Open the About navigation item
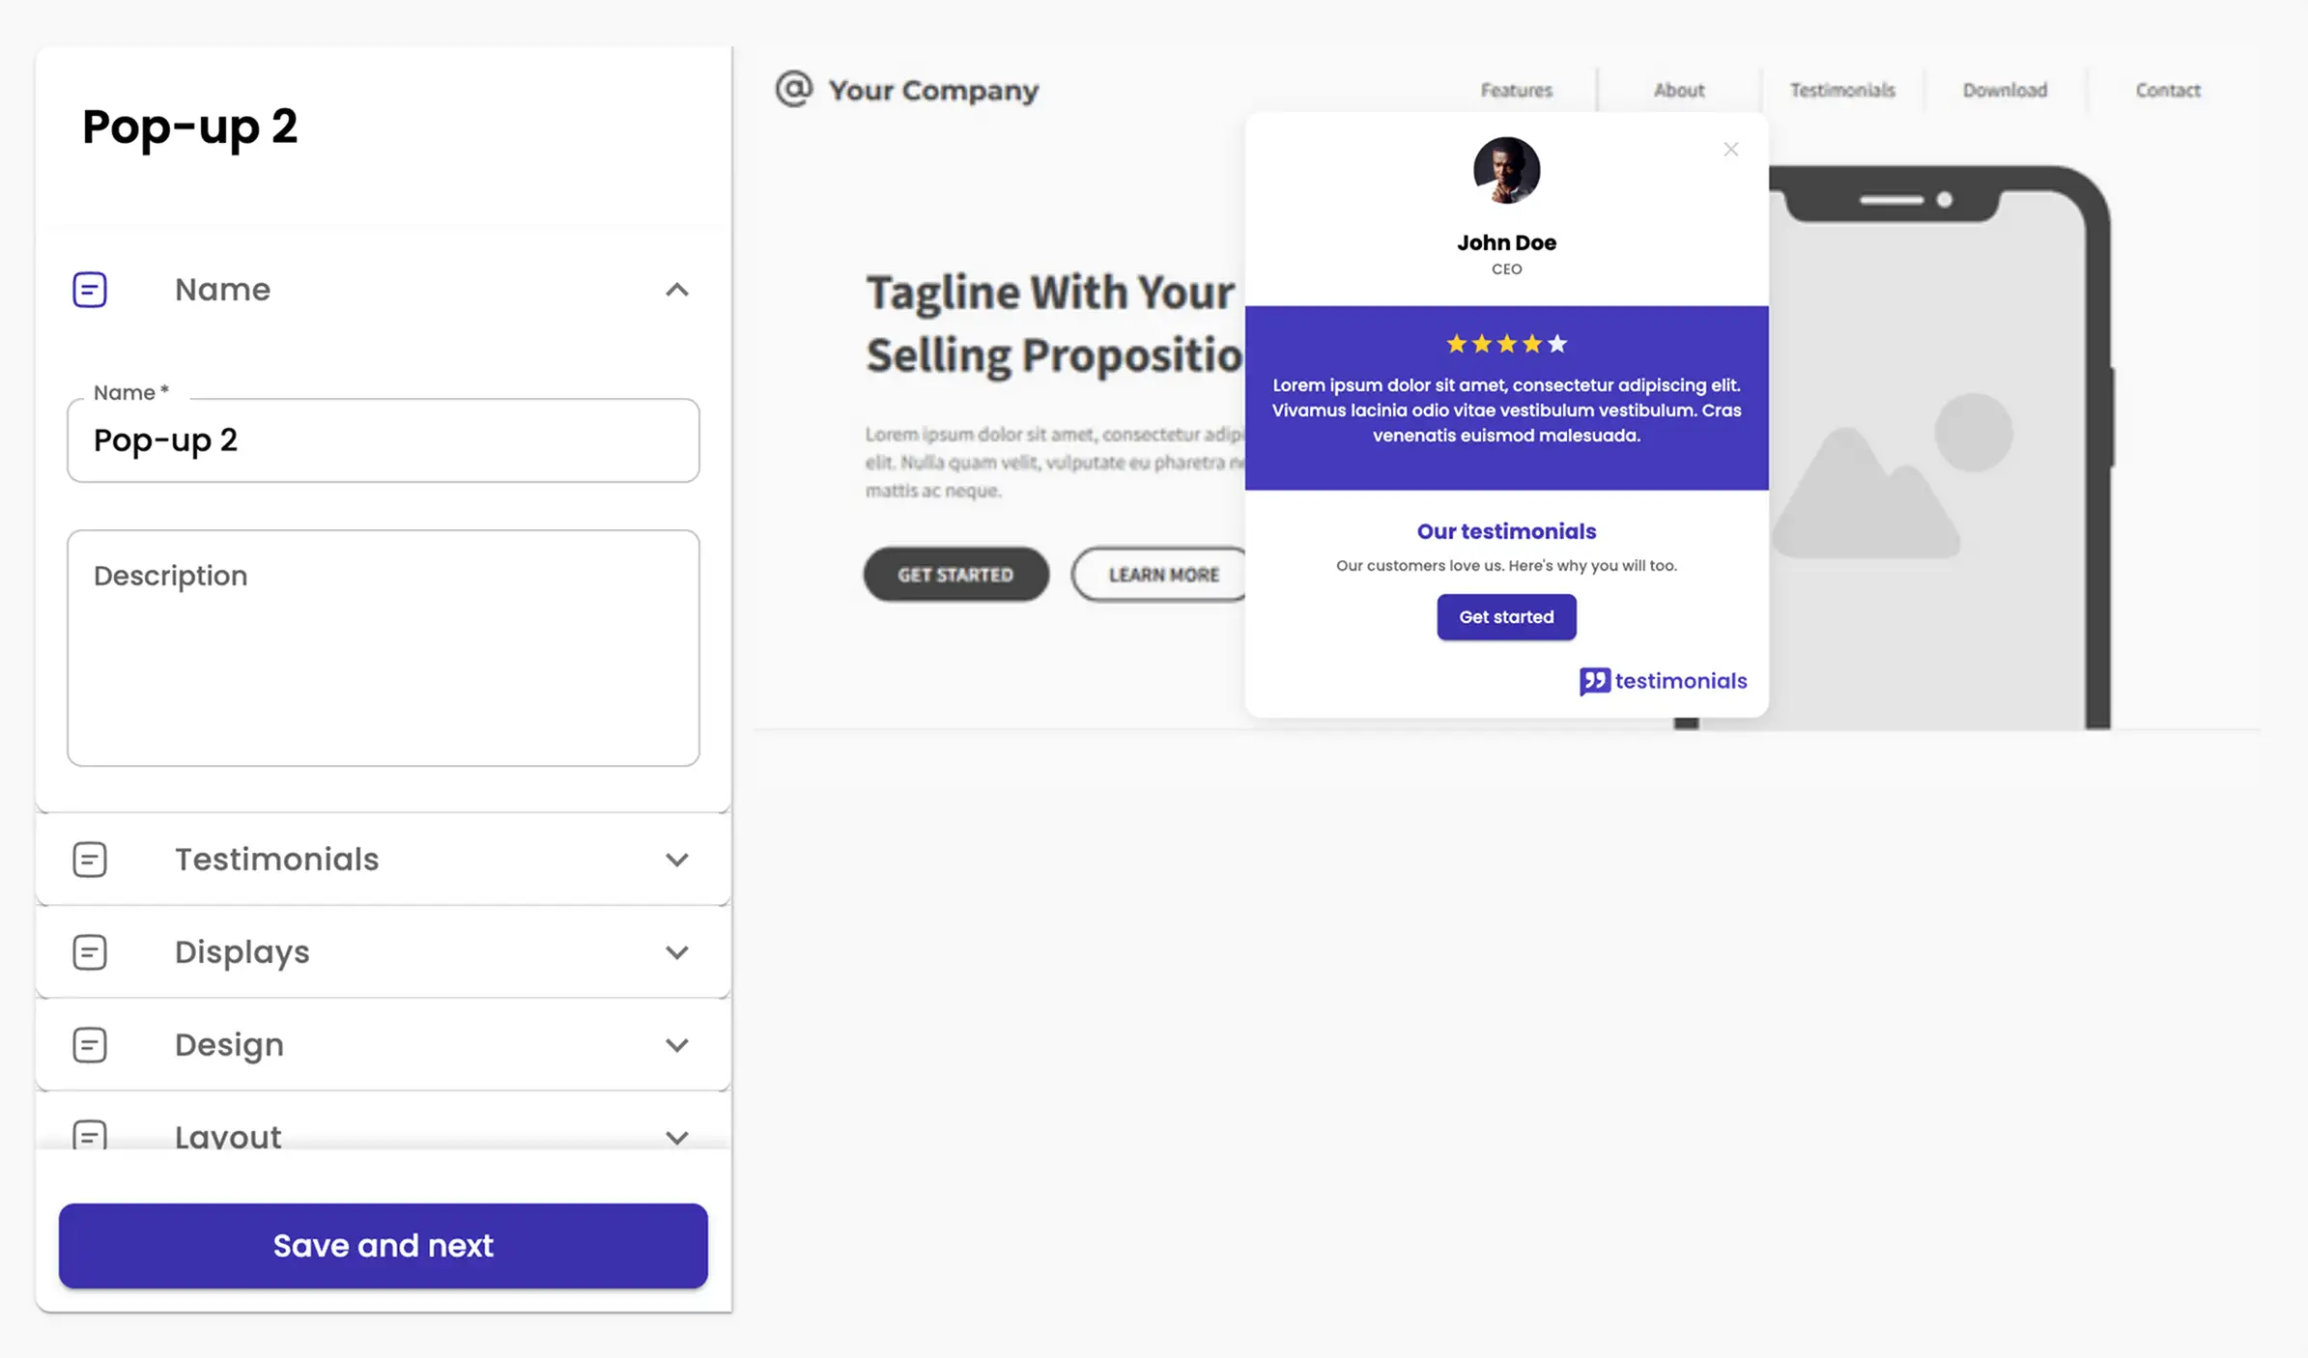The height and width of the screenshot is (1358, 2308). pyautogui.click(x=1678, y=90)
